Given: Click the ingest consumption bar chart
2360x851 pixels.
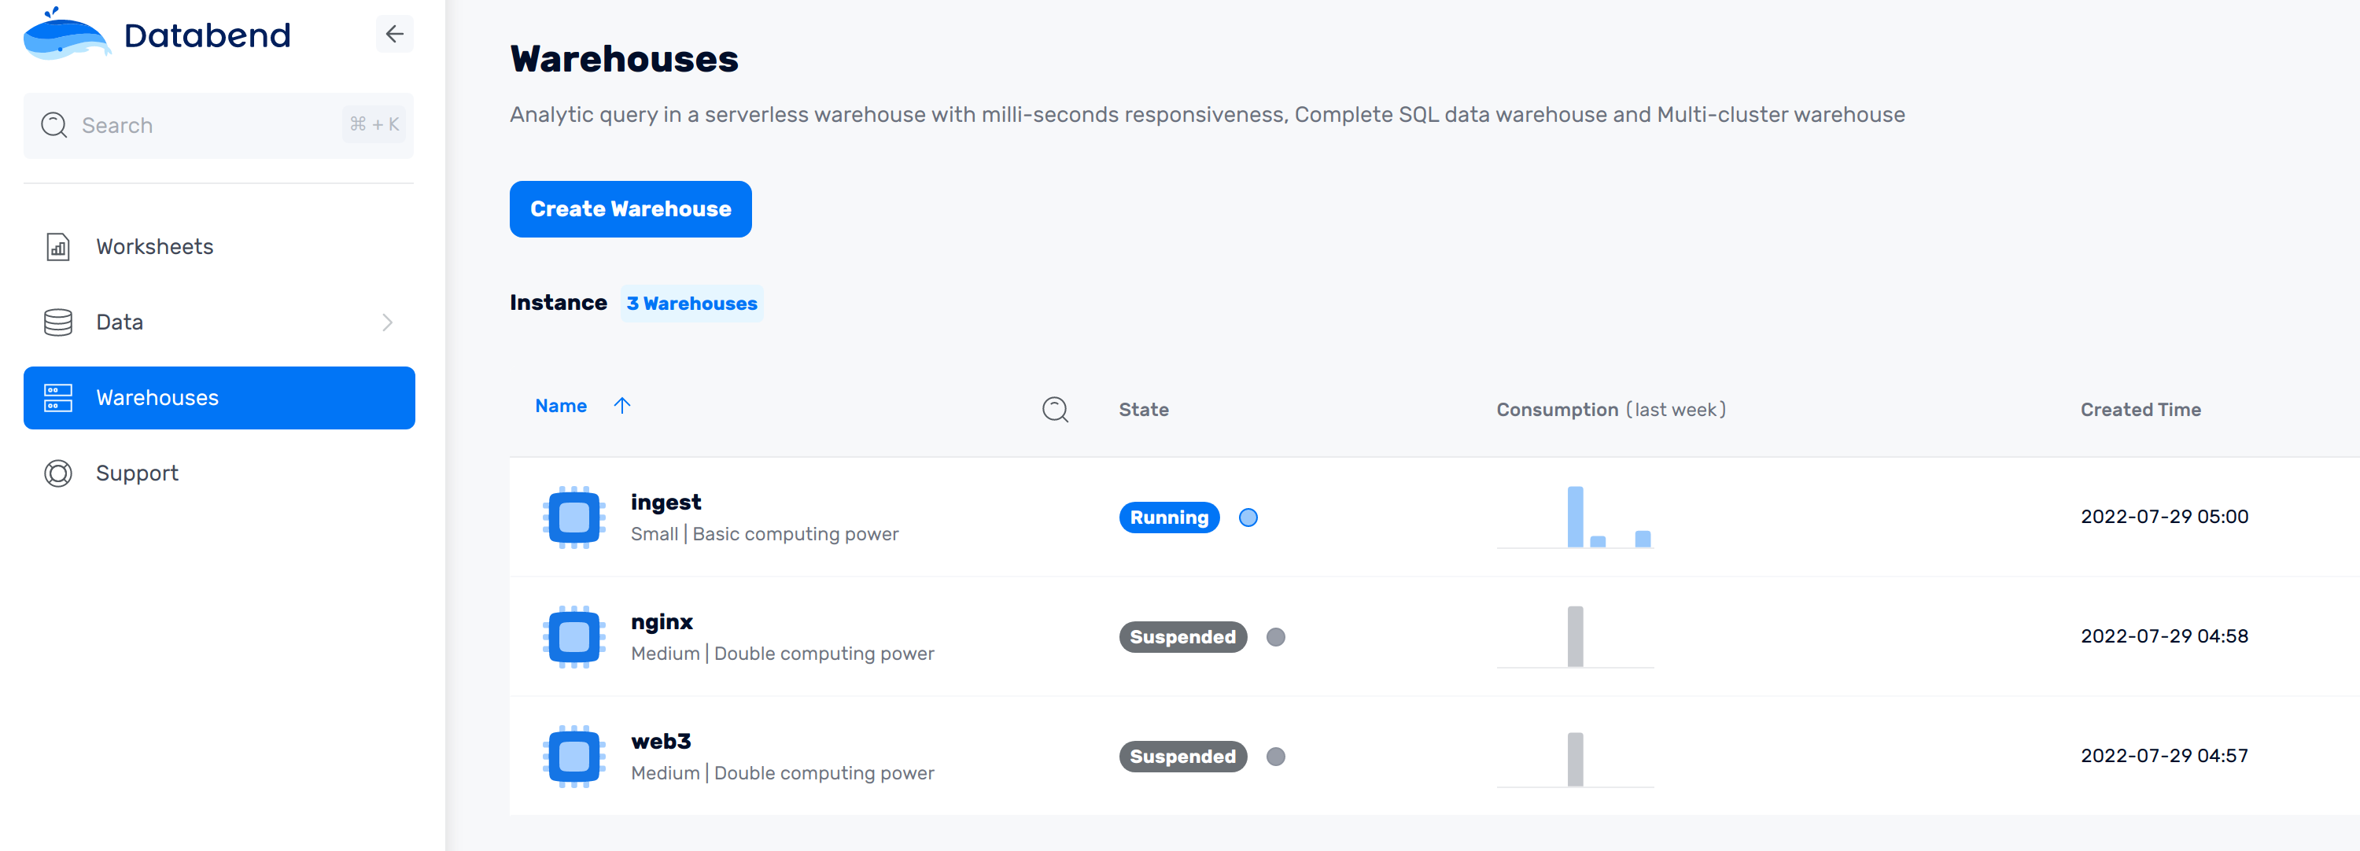Looking at the screenshot, I should click(1575, 518).
